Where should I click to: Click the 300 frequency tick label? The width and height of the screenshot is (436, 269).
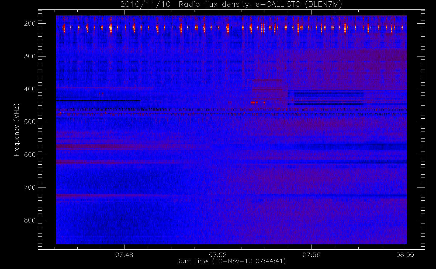30,56
